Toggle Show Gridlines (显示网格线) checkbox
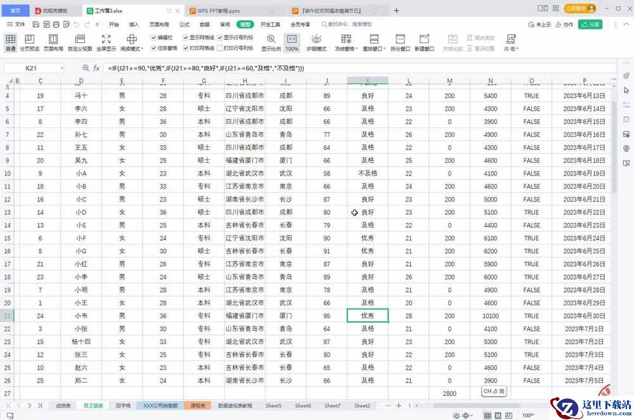 click(186, 37)
